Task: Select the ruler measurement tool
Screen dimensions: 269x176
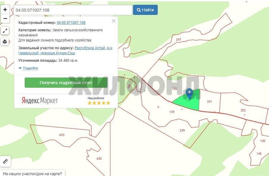Action: coord(5,161)
